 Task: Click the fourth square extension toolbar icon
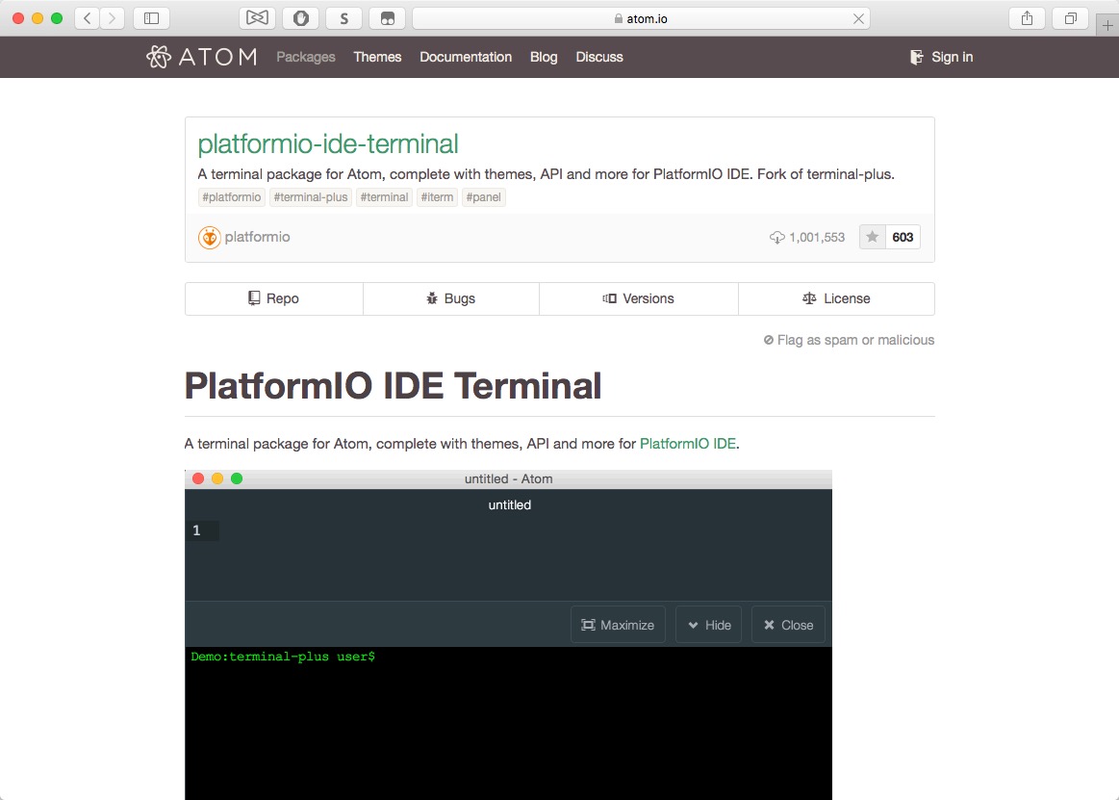(x=388, y=18)
